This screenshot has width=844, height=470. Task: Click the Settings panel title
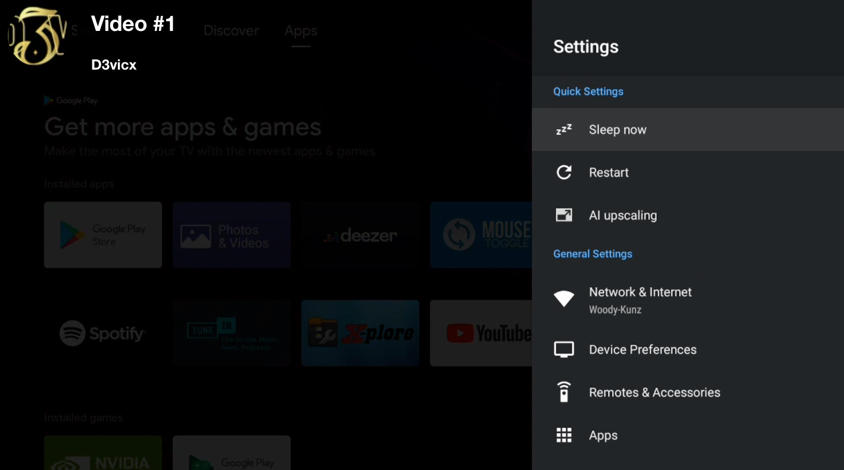coord(585,46)
